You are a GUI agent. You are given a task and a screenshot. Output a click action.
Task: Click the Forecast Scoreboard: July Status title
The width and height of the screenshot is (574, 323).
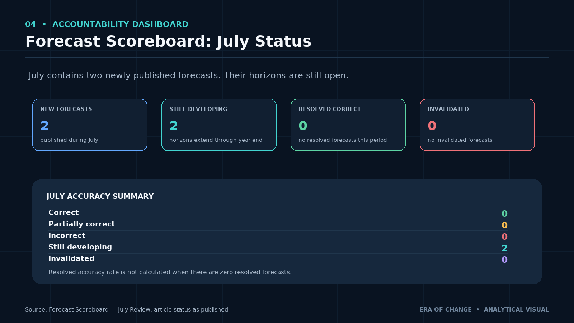point(168,41)
